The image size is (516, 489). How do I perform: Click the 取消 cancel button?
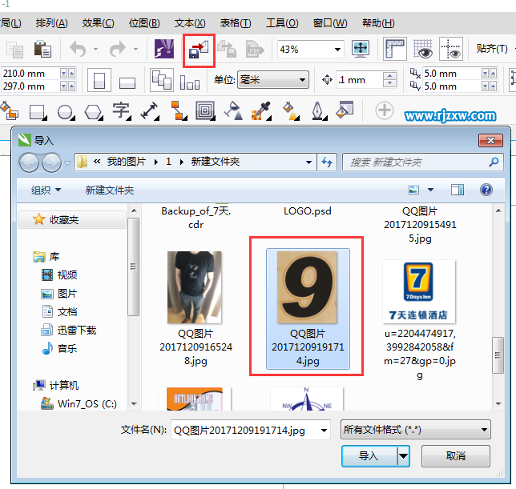pos(456,456)
